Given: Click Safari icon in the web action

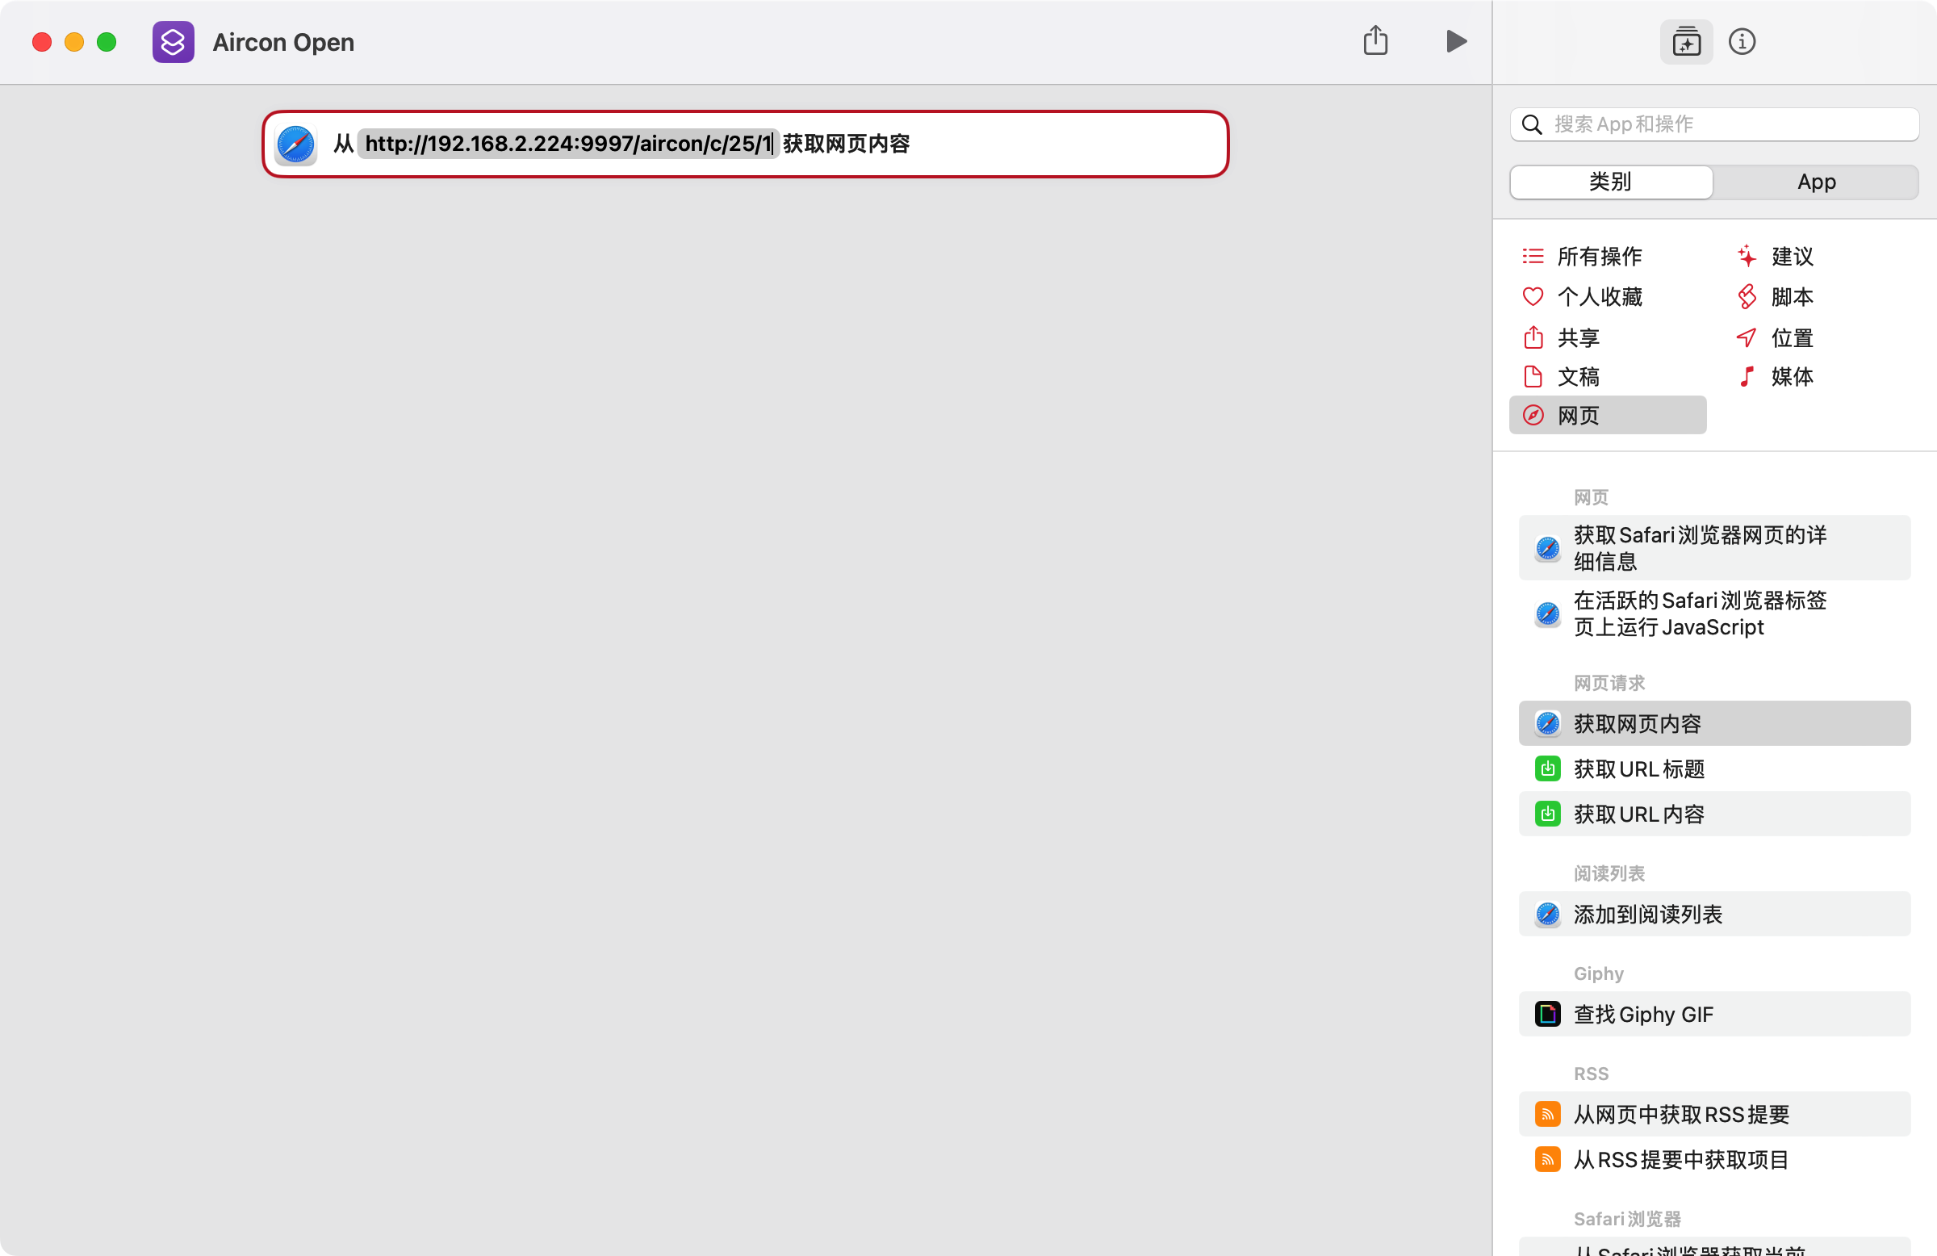Looking at the screenshot, I should 295,144.
